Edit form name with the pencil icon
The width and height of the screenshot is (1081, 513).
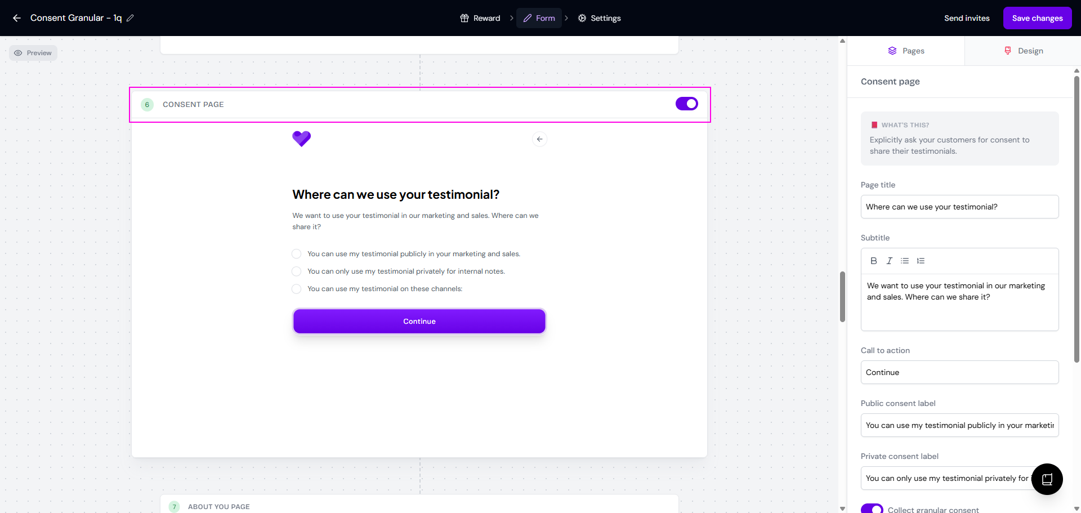click(130, 18)
